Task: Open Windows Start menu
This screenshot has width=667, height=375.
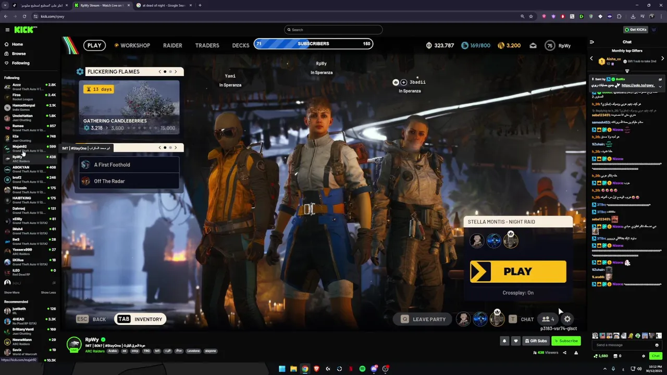Action: (x=282, y=369)
